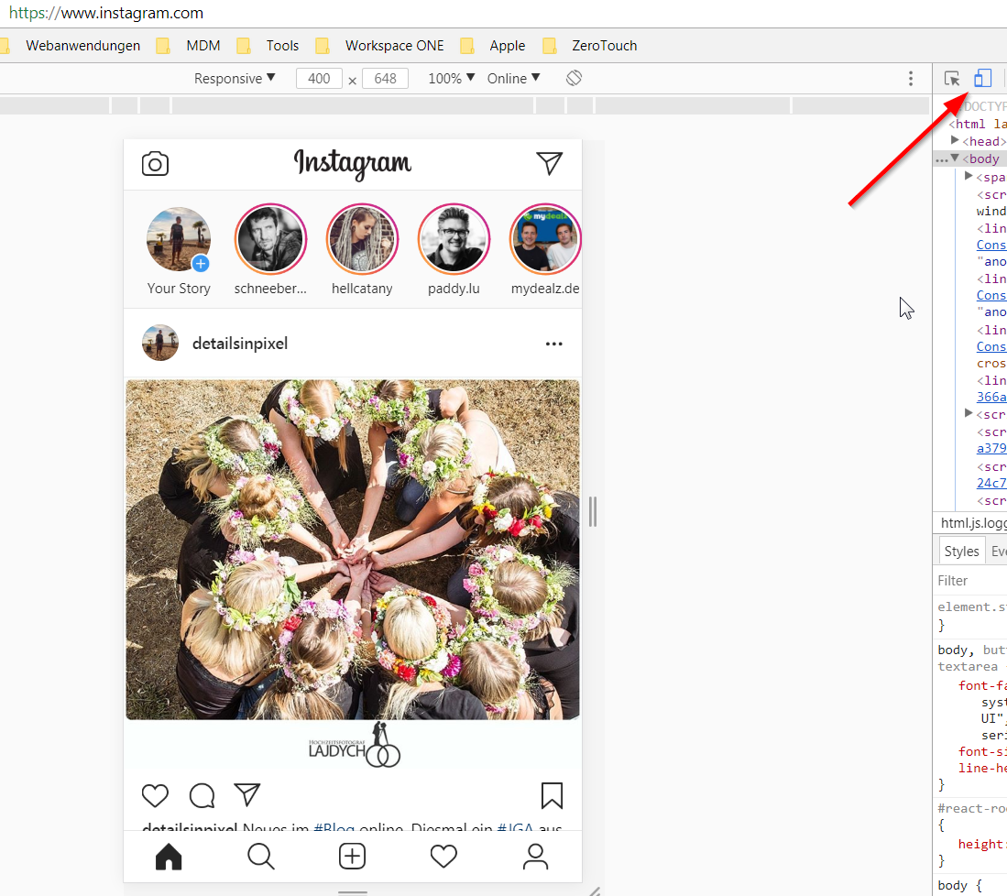Select the html tag line in DOM
The image size is (1007, 896).
point(978,124)
